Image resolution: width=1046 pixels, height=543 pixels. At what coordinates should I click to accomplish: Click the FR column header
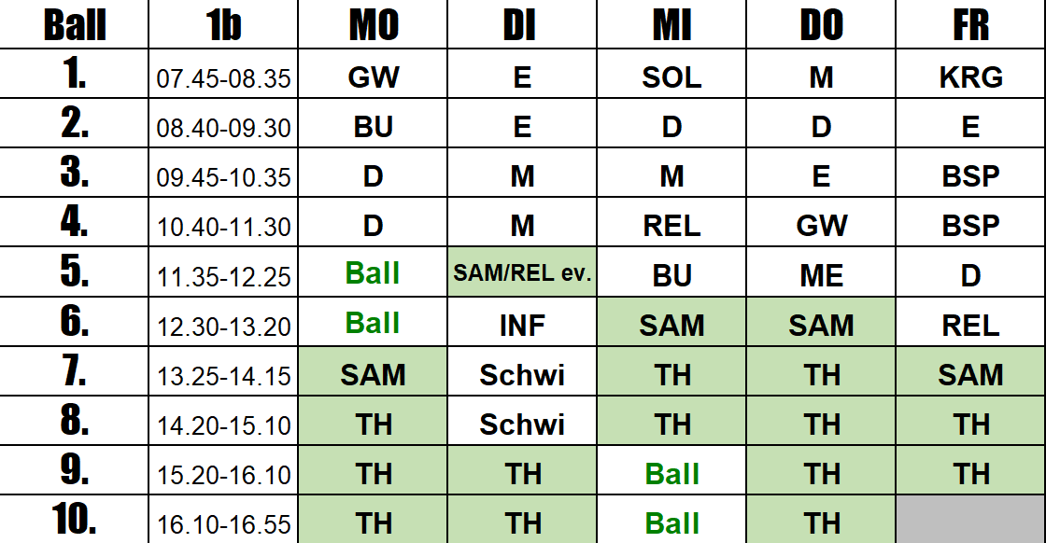pyautogui.click(x=970, y=24)
